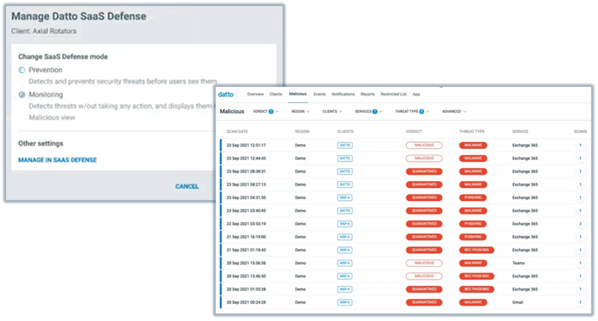Select the Prevention radio button
Viewport: 598px width, 321px height.
(x=22, y=70)
